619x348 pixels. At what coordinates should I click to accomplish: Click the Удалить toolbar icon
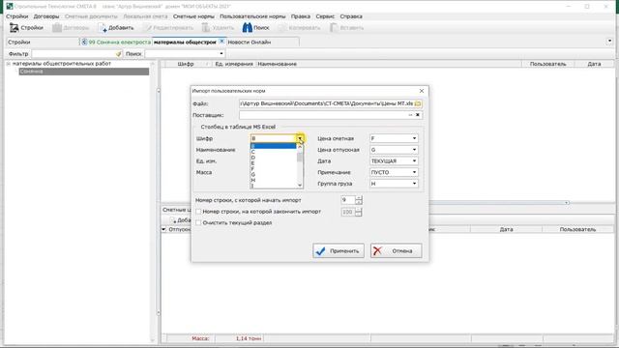[x=206, y=28]
